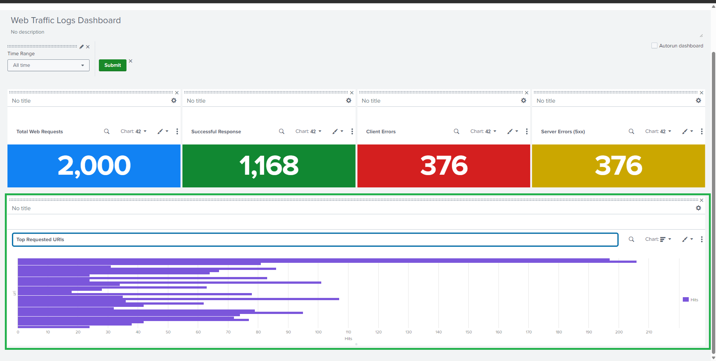Open vertical dots menu in Client Errors panel
Viewport: 716px width, 361px height.
point(527,131)
